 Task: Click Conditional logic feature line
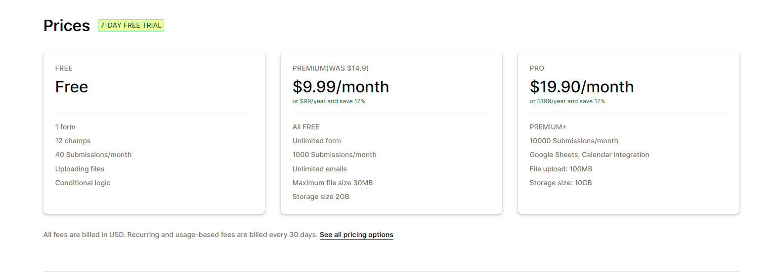coord(83,183)
